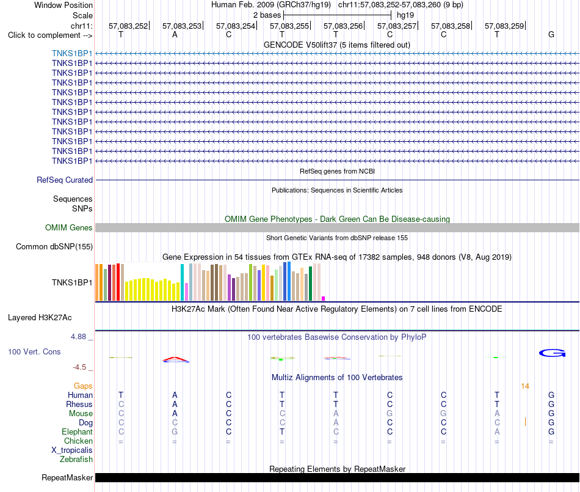Click the GTEx 'Gene Expression in 54 tissues' title
Viewport: 580px width, 492px height.
coord(337,257)
